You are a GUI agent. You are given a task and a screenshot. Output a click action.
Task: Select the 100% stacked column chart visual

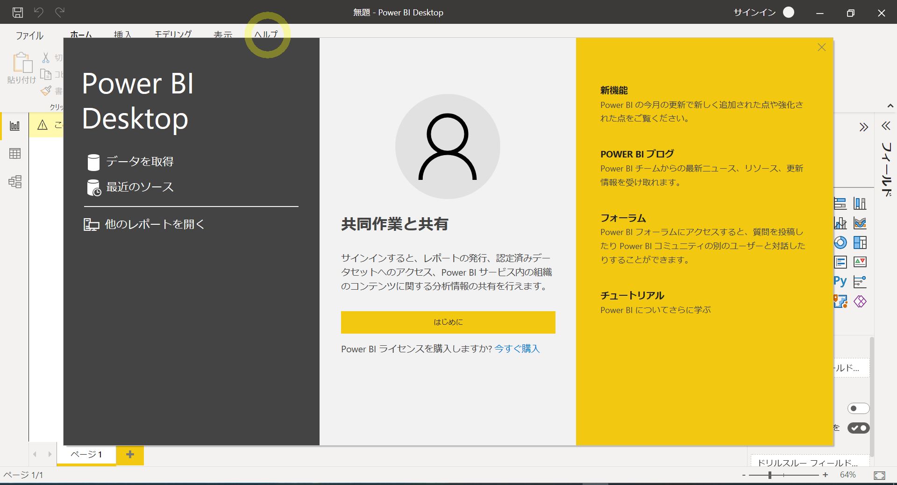click(860, 204)
